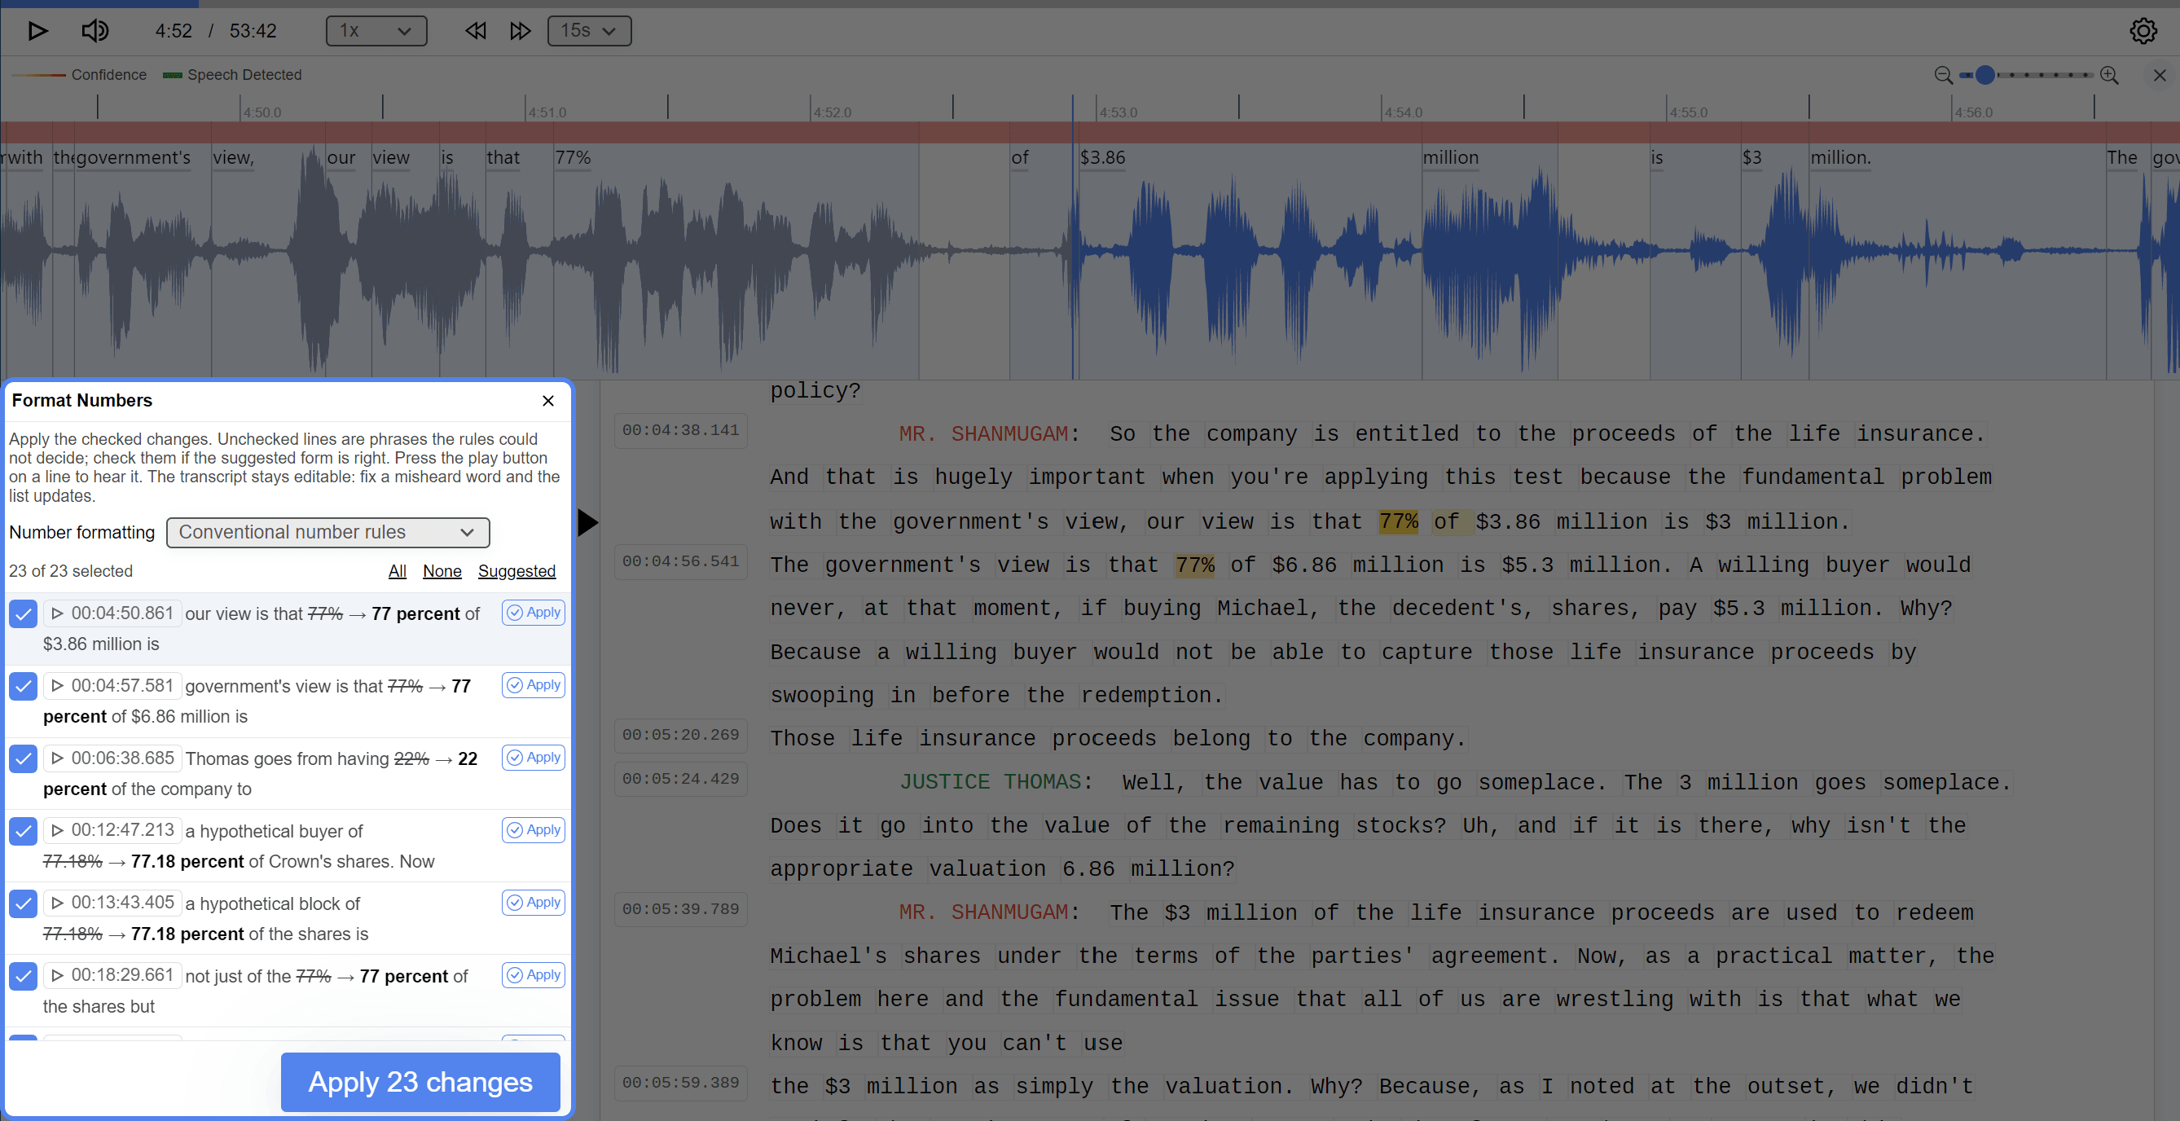The width and height of the screenshot is (2180, 1121).
Task: Jump to transcript timestamp 00:05:20.269
Action: click(x=680, y=735)
